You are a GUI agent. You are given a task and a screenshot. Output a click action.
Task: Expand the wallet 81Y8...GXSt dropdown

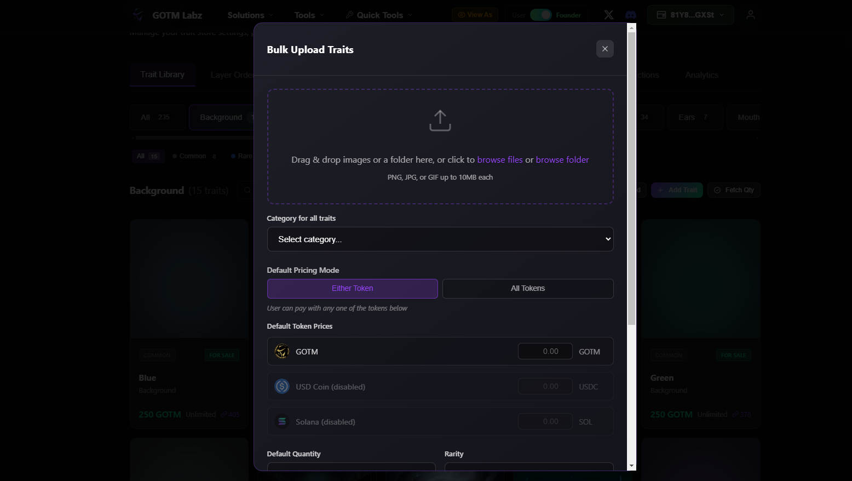point(690,15)
